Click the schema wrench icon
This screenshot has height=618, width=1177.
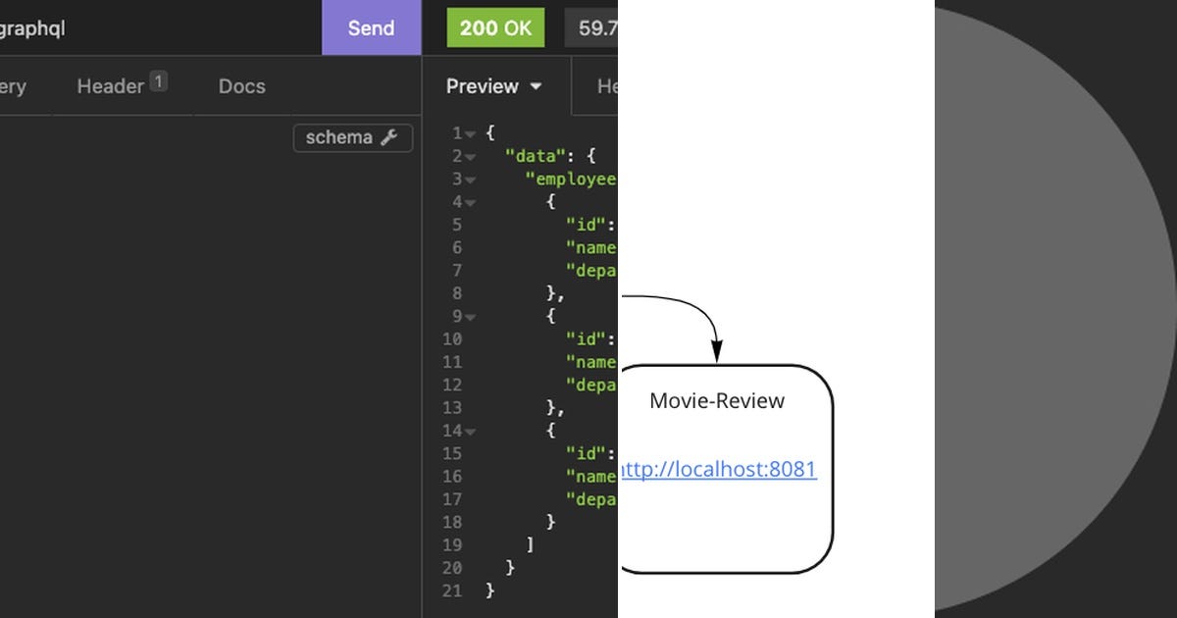[388, 138]
